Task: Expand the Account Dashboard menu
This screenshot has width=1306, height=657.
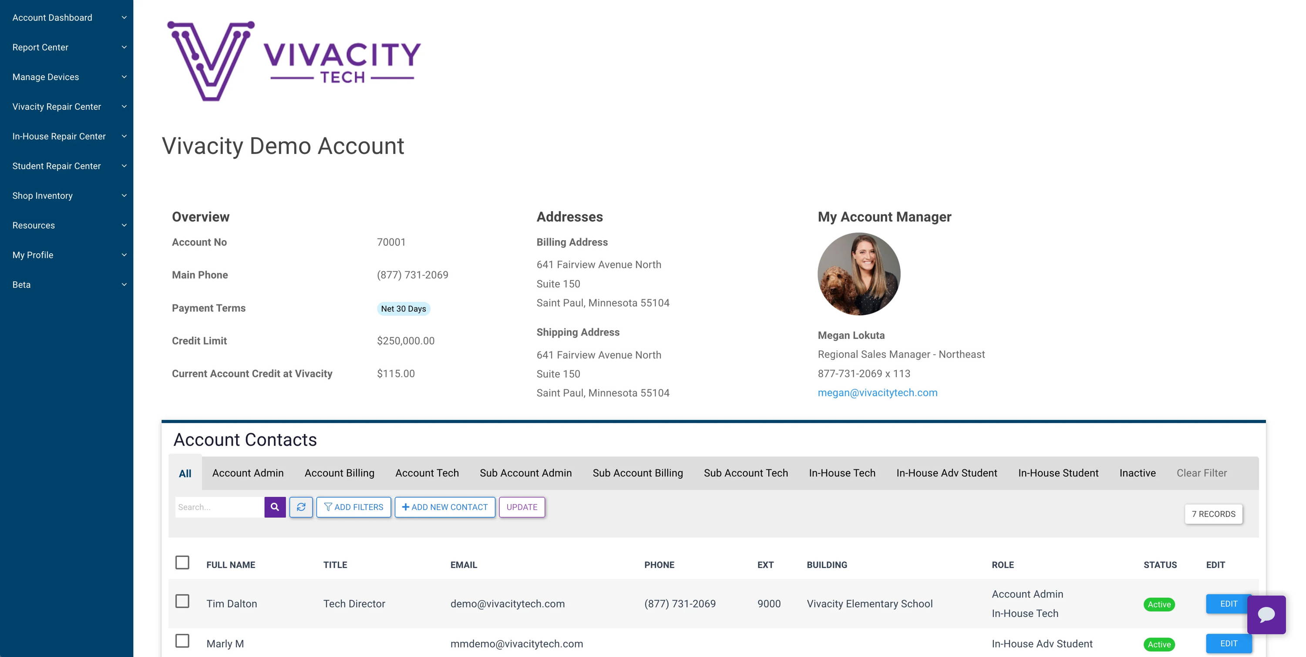Action: coord(67,18)
